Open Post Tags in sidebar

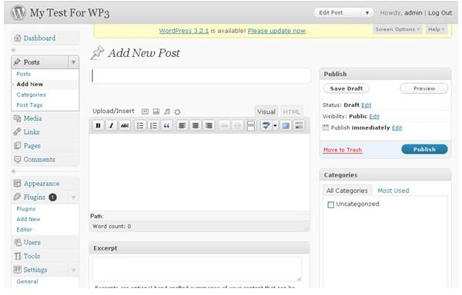[29, 105]
